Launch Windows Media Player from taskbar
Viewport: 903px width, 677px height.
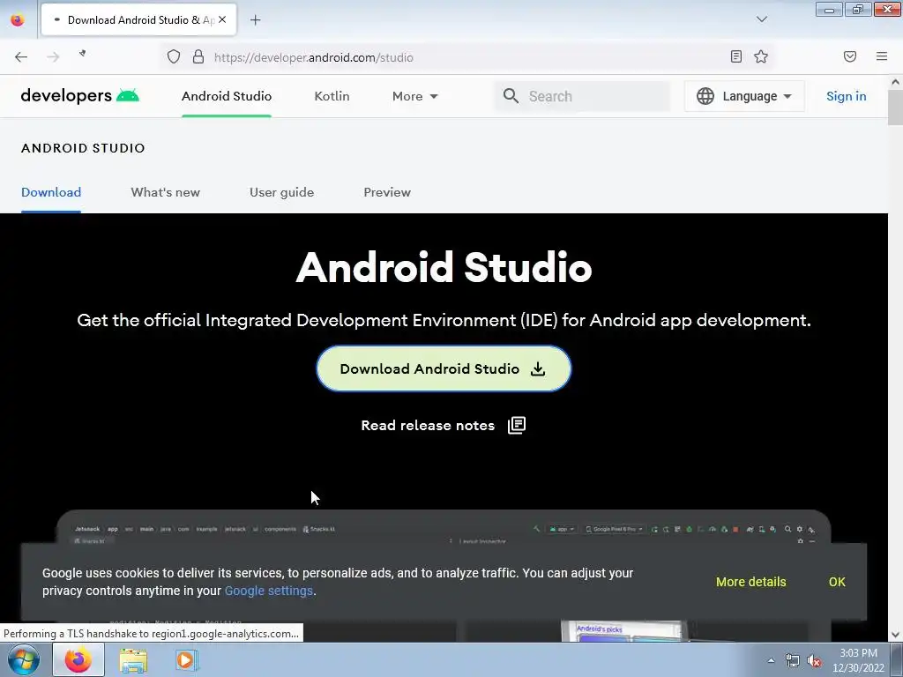coord(186,659)
